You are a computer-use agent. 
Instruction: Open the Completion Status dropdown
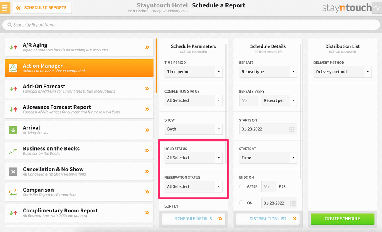193,100
